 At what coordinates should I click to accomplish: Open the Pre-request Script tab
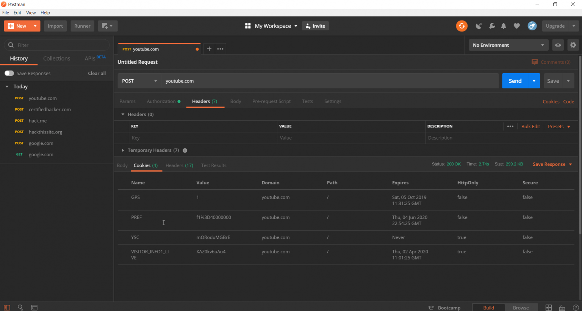pos(271,101)
